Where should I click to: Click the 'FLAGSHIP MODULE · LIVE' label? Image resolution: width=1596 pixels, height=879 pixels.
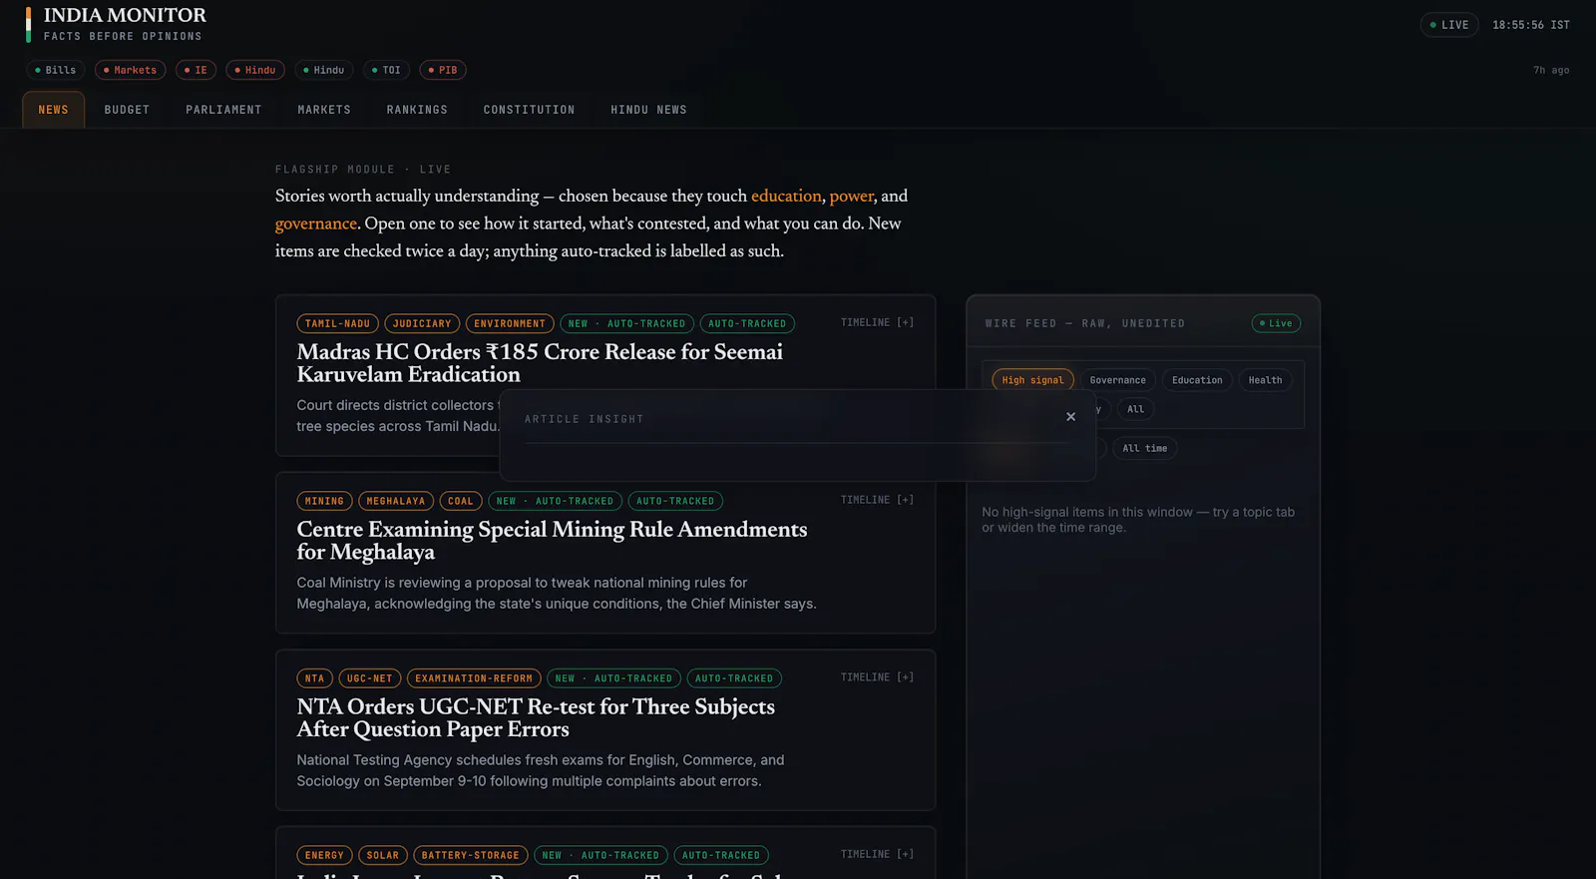pyautogui.click(x=363, y=170)
